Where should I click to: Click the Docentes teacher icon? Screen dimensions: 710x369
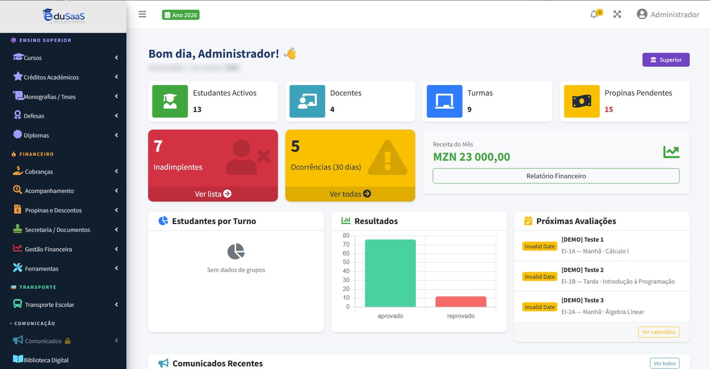[x=307, y=101]
